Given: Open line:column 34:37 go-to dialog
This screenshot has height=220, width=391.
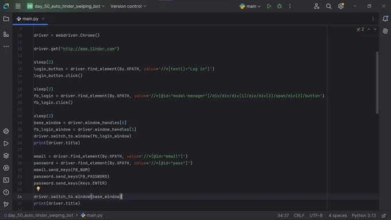Looking at the screenshot, I should point(283,215).
